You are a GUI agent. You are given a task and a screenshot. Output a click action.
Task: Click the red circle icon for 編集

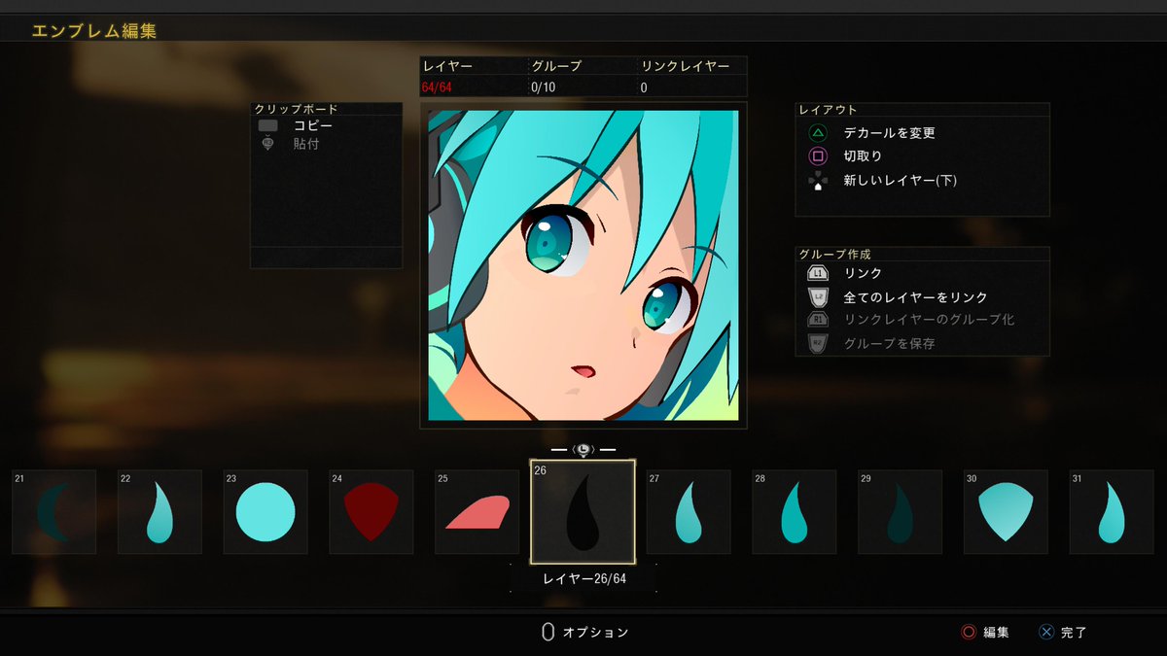coord(968,632)
